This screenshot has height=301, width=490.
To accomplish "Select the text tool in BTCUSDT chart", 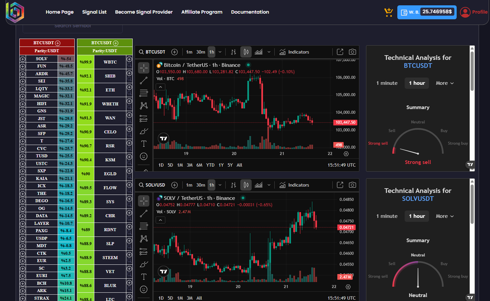I will tap(144, 143).
